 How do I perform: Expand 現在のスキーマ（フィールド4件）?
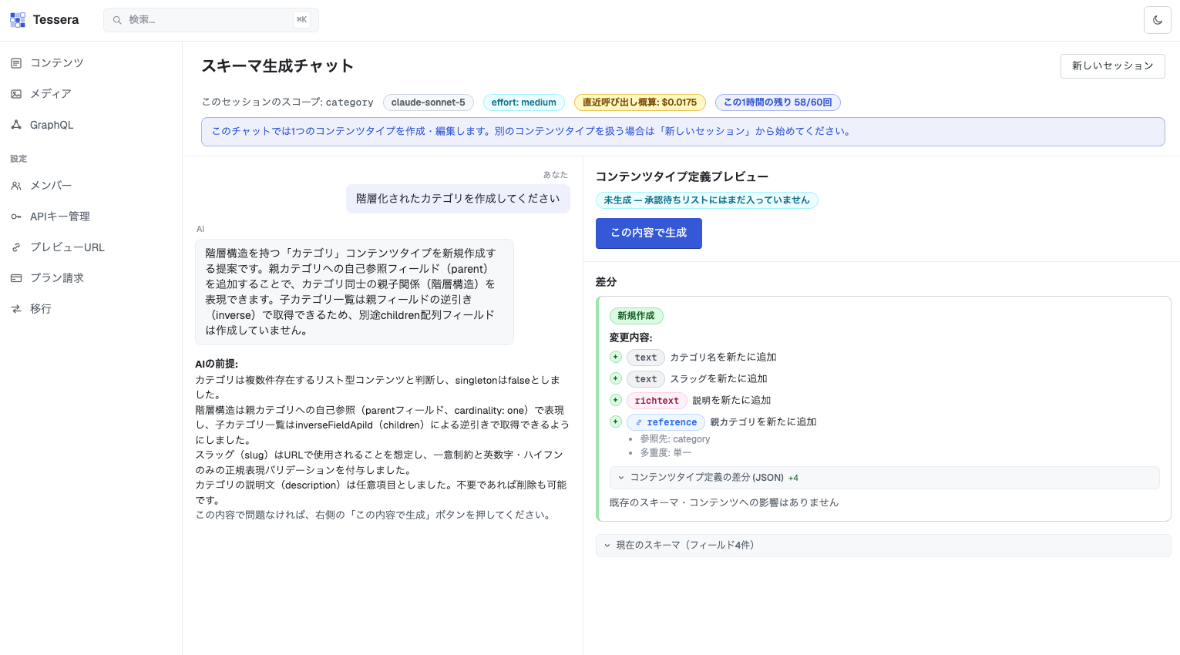pyautogui.click(x=883, y=546)
